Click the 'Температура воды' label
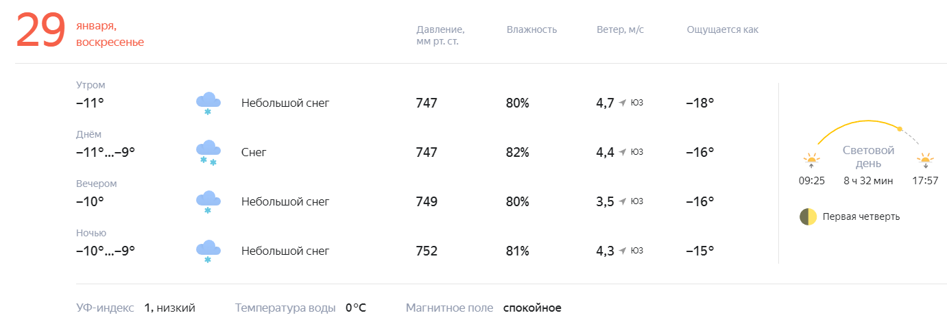This screenshot has height=324, width=947. (x=285, y=308)
